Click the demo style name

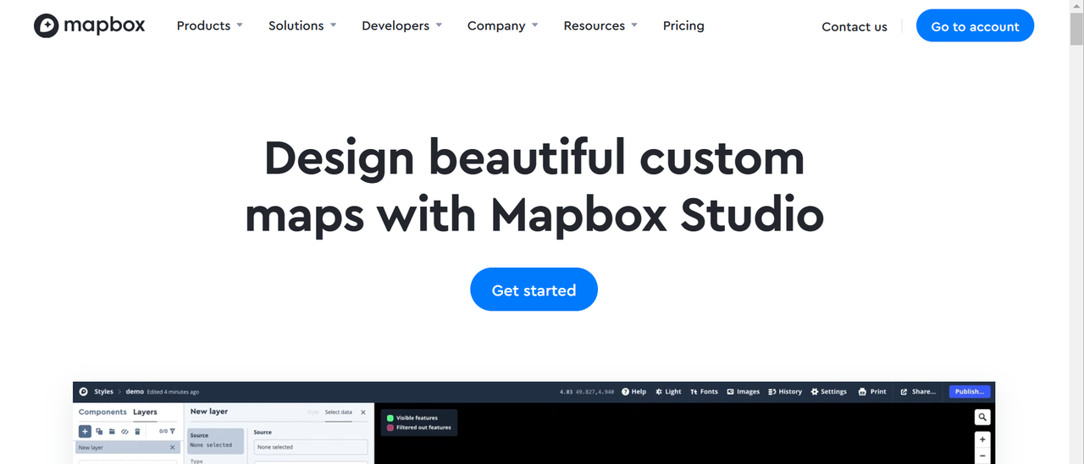135,391
